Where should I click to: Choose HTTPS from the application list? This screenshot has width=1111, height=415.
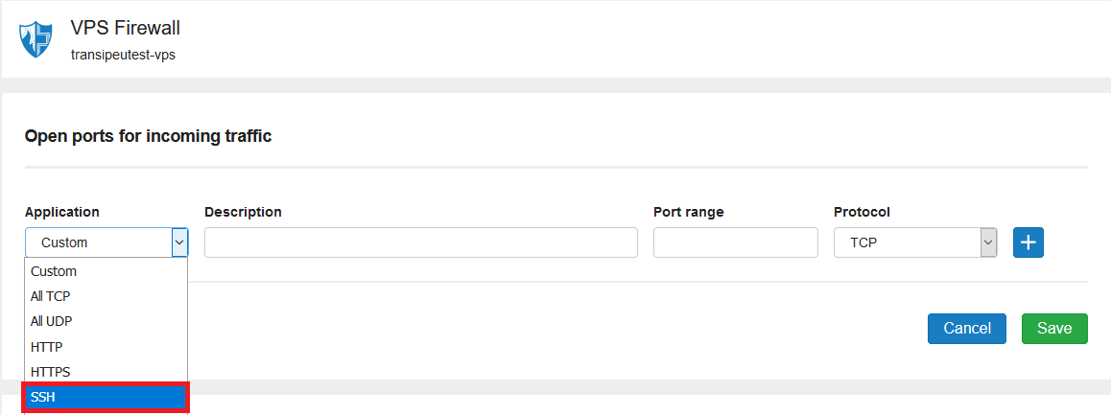[x=51, y=371]
